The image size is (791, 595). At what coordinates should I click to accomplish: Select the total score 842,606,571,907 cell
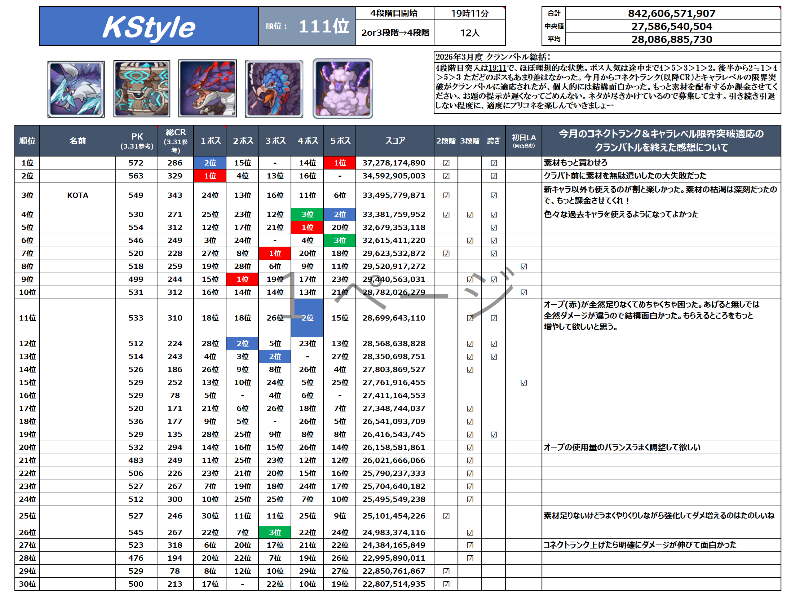672,13
